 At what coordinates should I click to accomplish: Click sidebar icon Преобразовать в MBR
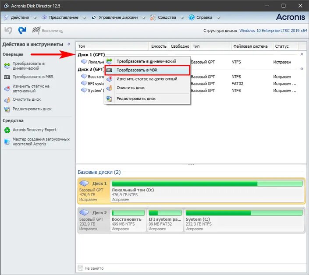click(x=7, y=77)
